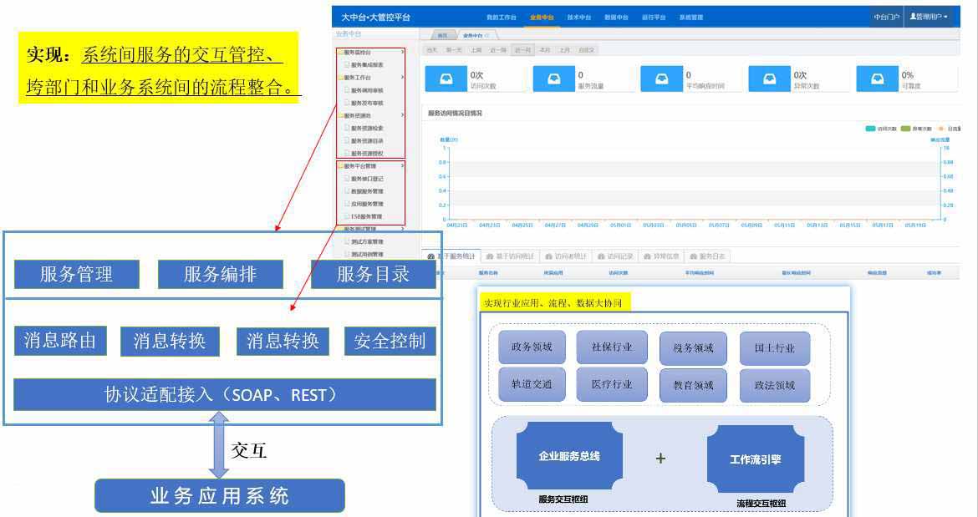Open the 数据服务管理 sidebar link
This screenshot has width=978, height=517.
coord(367,191)
